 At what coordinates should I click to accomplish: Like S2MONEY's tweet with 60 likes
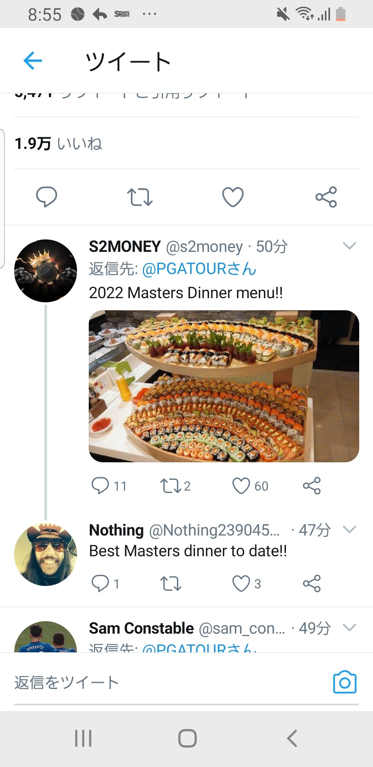point(241,486)
